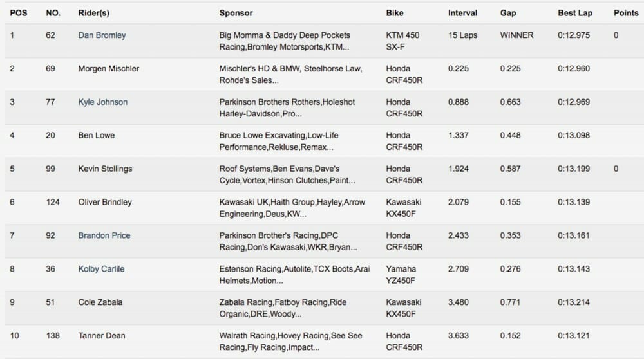Sort by Interval column header
This screenshot has width=644, height=359.
[x=462, y=13]
